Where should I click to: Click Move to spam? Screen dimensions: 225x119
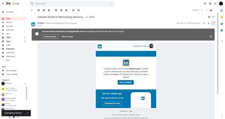pos(67,37)
